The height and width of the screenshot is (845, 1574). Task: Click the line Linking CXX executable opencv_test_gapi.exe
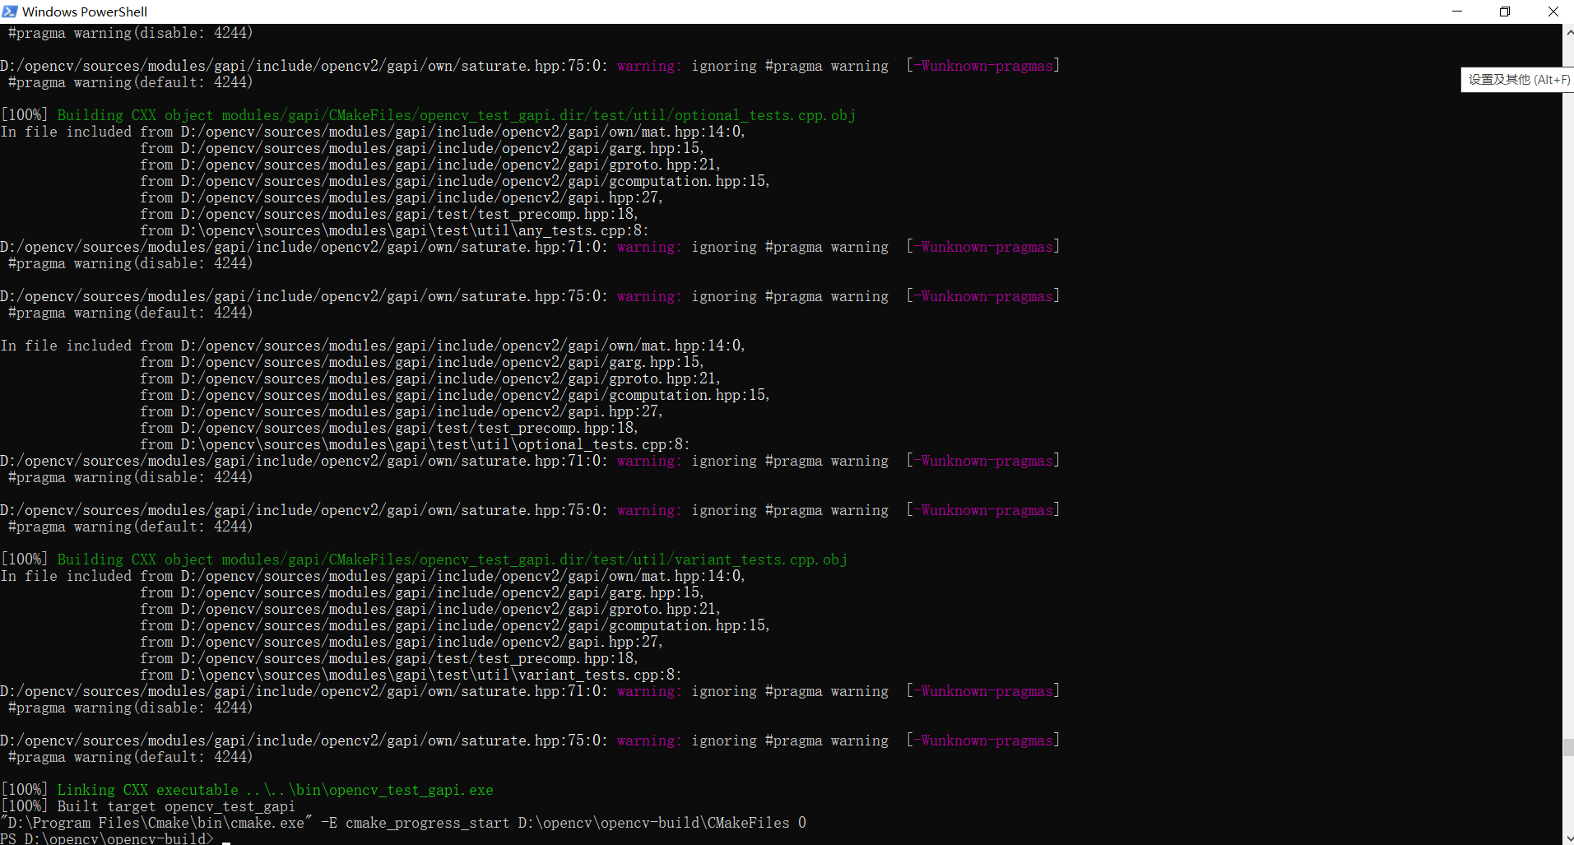coord(247,789)
